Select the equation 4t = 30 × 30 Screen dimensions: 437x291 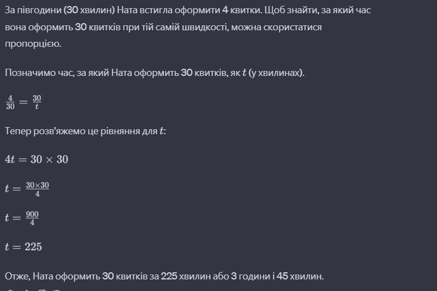[36, 160]
